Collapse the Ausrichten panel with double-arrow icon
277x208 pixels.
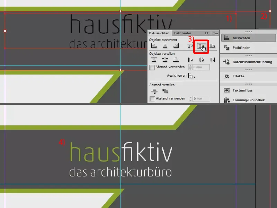[x=207, y=33]
